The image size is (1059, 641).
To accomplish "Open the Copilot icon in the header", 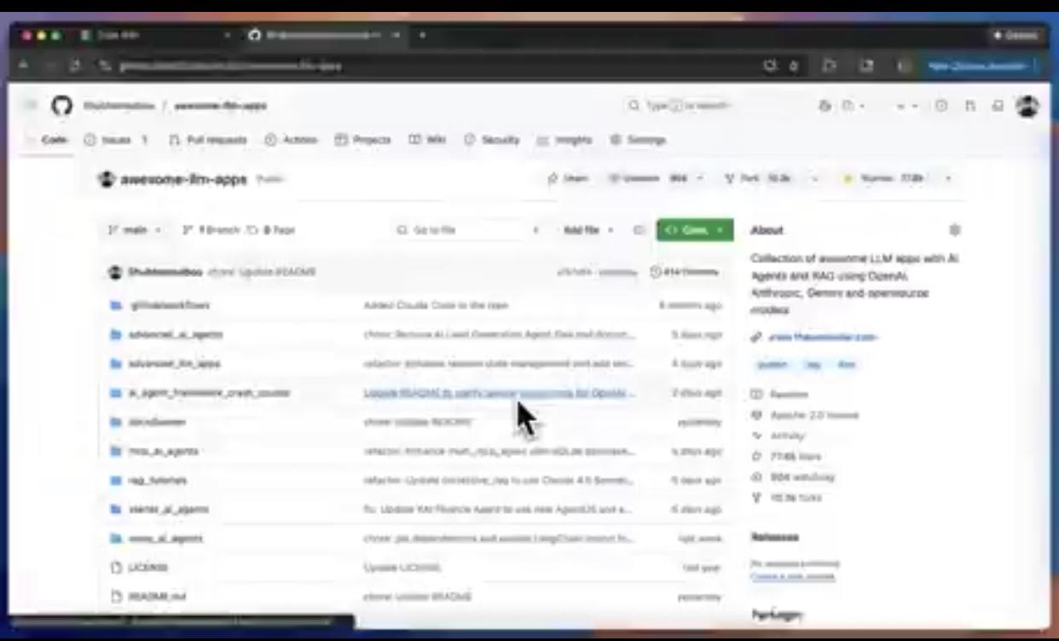I will coord(825,106).
